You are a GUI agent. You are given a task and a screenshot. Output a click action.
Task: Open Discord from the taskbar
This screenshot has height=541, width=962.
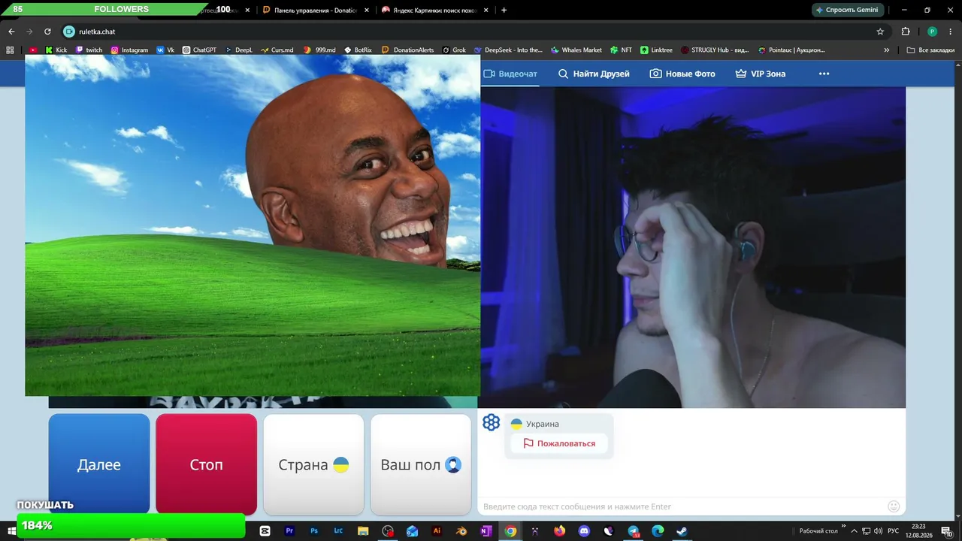[584, 531]
